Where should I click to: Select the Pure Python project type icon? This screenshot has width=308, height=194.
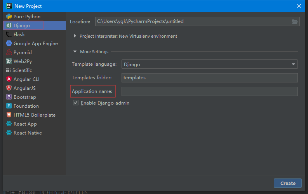[9, 17]
